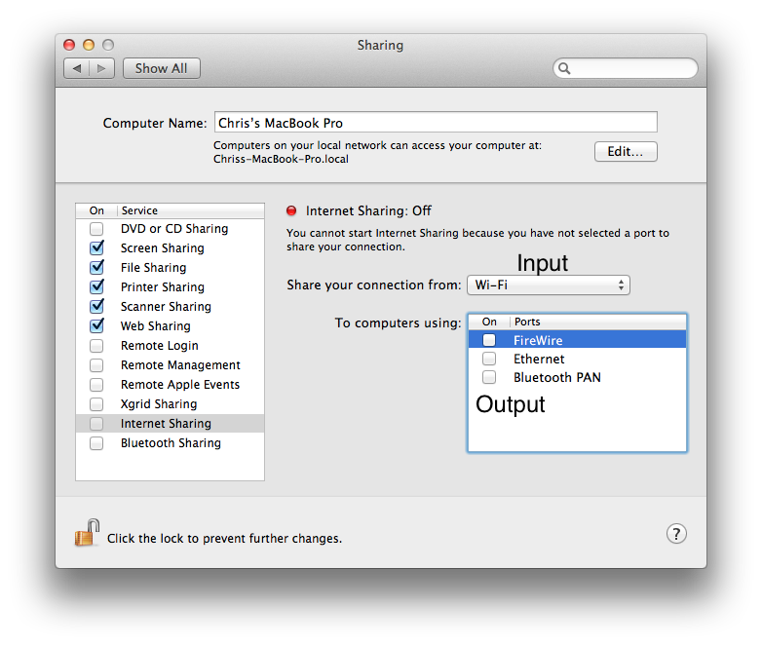The height and width of the screenshot is (645, 762).
Task: Select the Ethernet port row label
Action: coord(539,359)
